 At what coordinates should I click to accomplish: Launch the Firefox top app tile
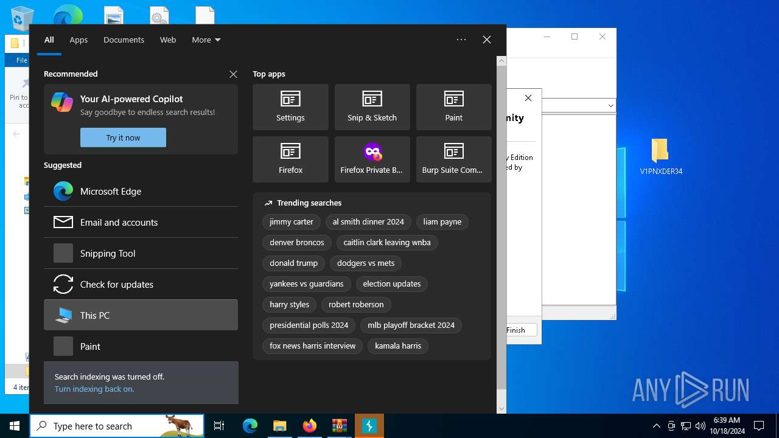tap(290, 159)
